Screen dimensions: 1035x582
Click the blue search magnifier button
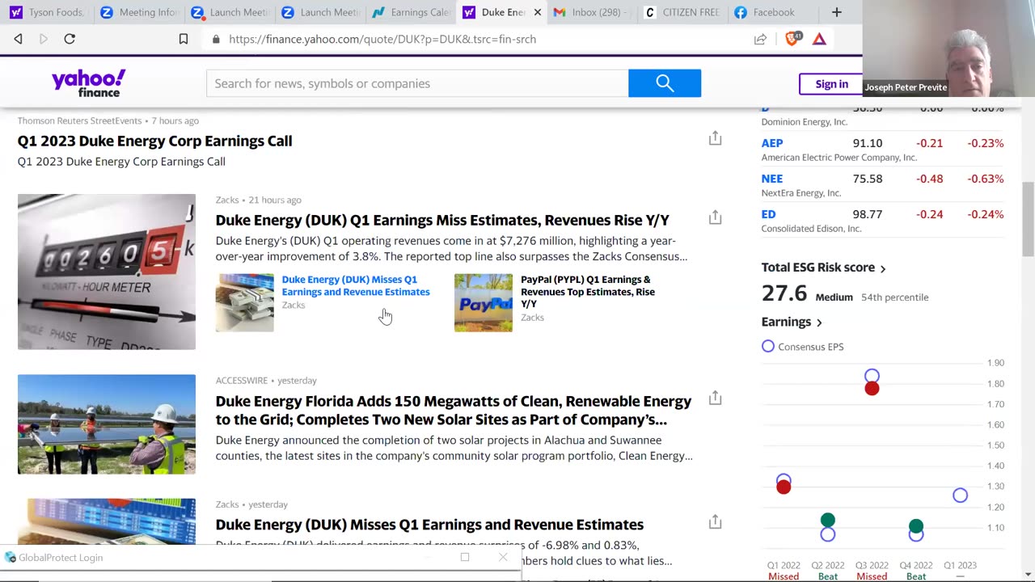[x=665, y=83]
